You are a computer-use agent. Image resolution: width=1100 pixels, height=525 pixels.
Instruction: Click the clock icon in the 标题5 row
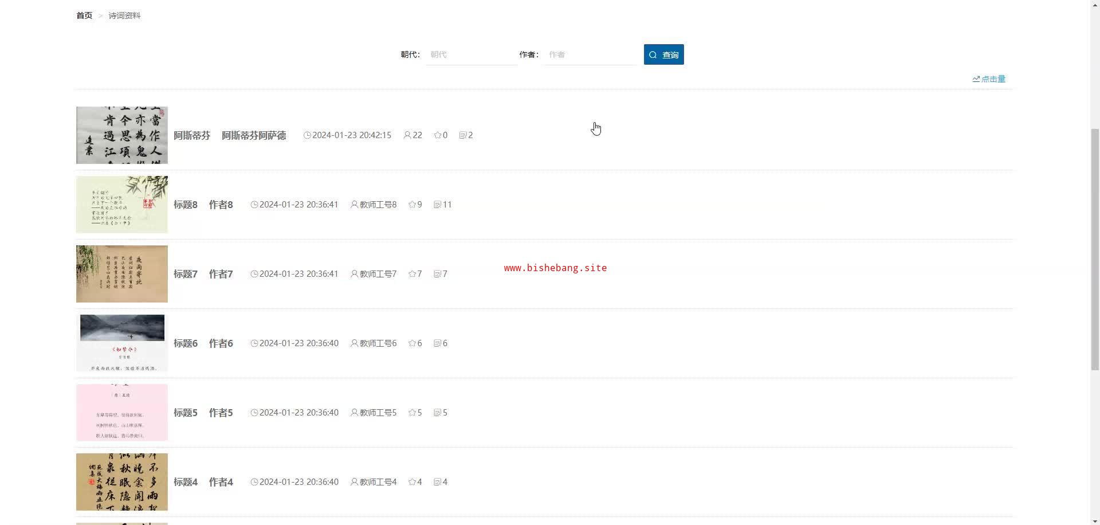(254, 413)
